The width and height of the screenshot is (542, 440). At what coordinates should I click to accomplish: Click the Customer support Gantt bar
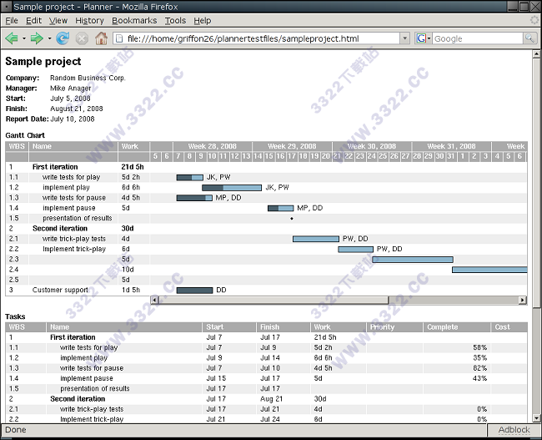coord(194,290)
